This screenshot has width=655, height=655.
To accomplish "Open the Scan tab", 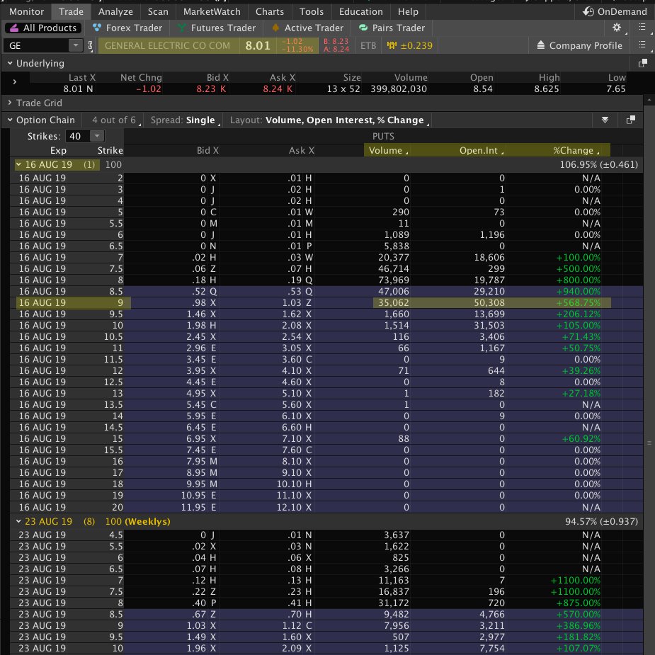I will tap(158, 11).
